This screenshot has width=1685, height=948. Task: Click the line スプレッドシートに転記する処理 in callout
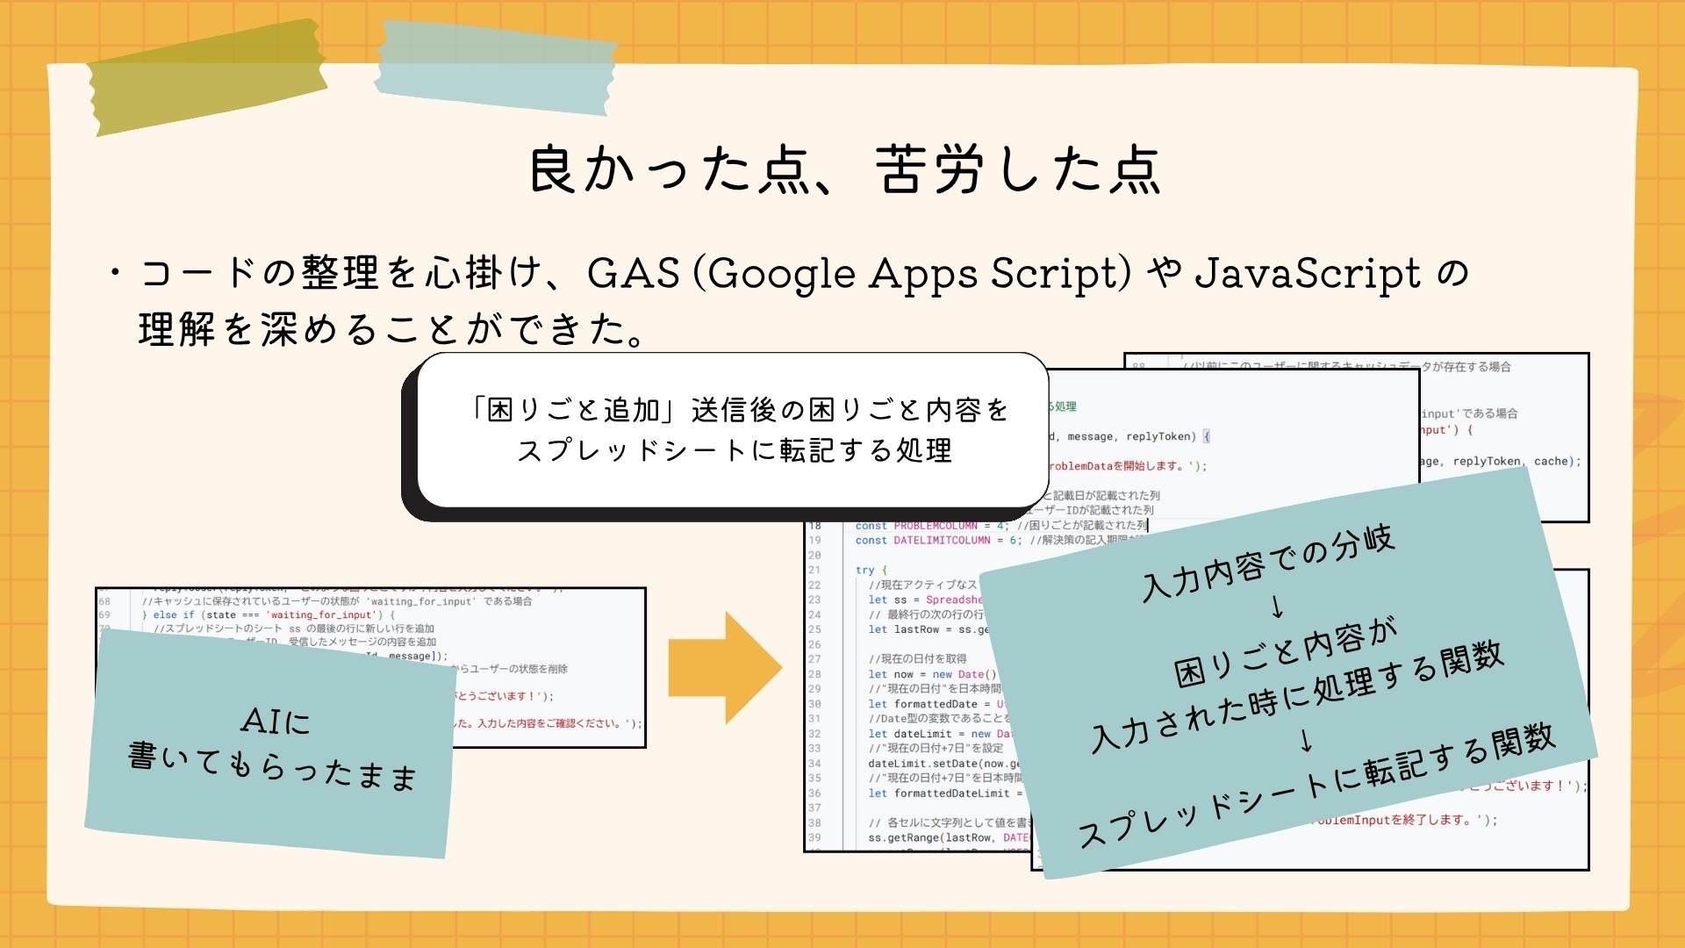[735, 451]
